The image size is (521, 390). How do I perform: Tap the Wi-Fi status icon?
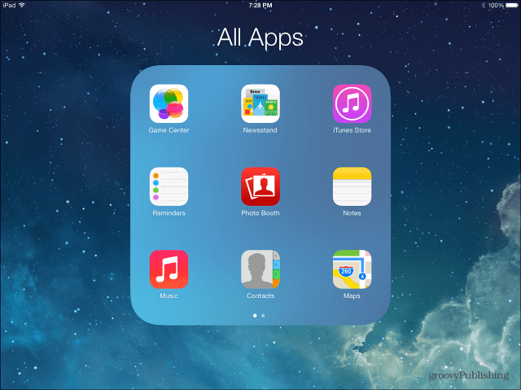point(22,5)
